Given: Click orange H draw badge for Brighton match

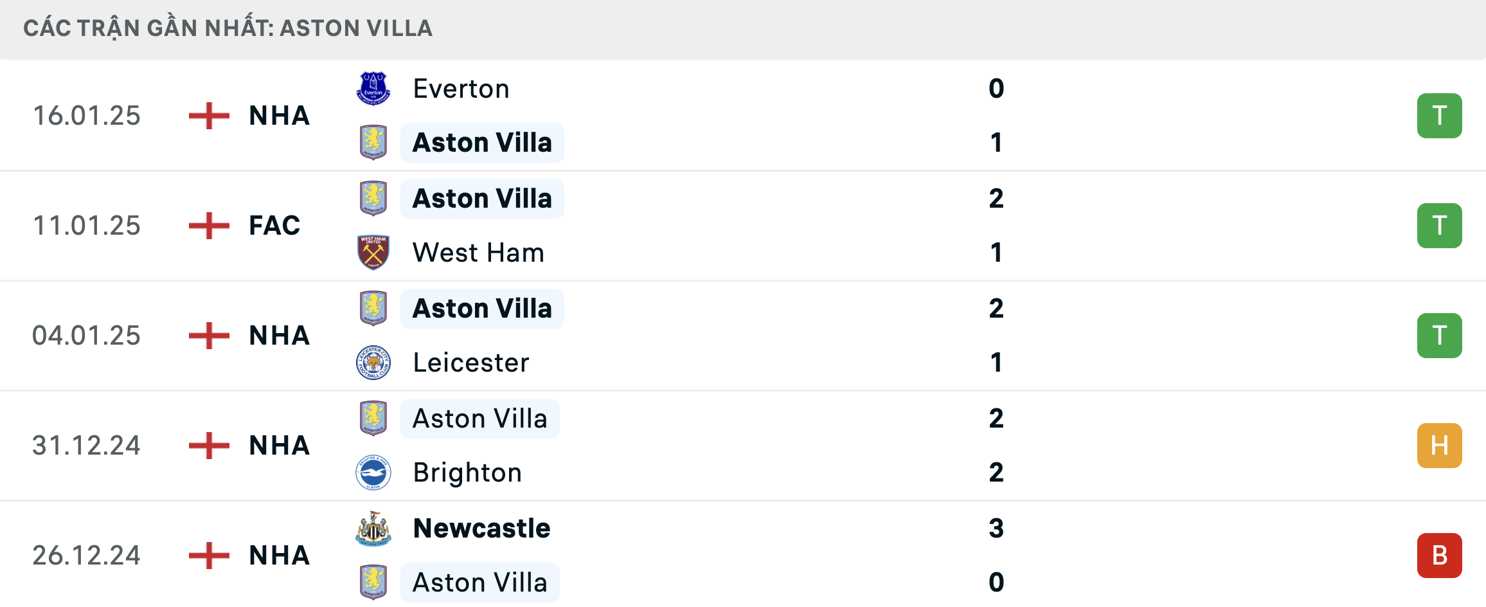Looking at the screenshot, I should 1440,446.
